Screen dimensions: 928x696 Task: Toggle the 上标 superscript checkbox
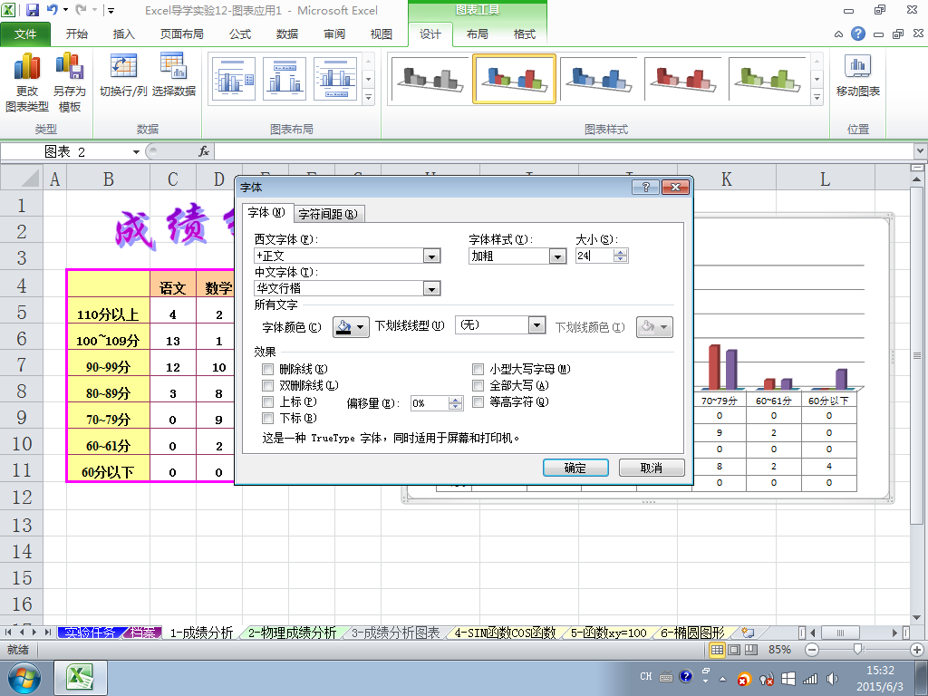267,402
